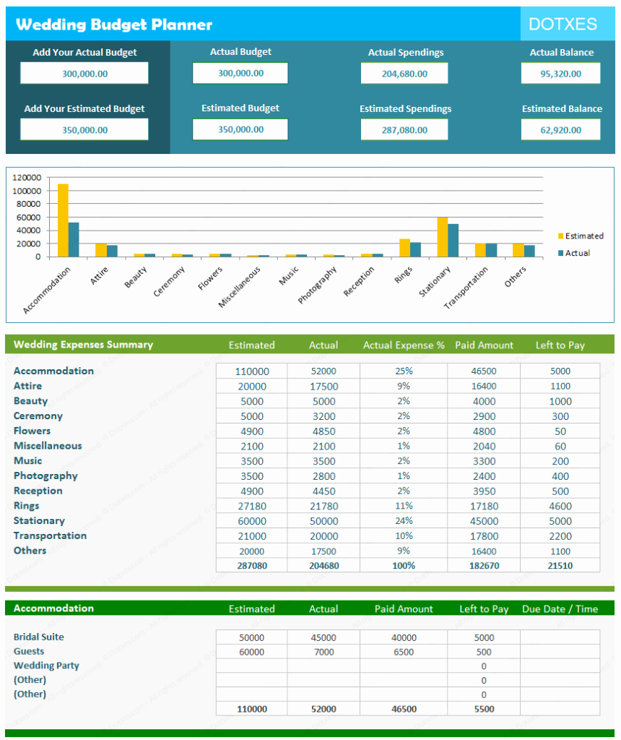Click the Actual Spendings 204,680.00 value
The image size is (621, 740).
404,74
